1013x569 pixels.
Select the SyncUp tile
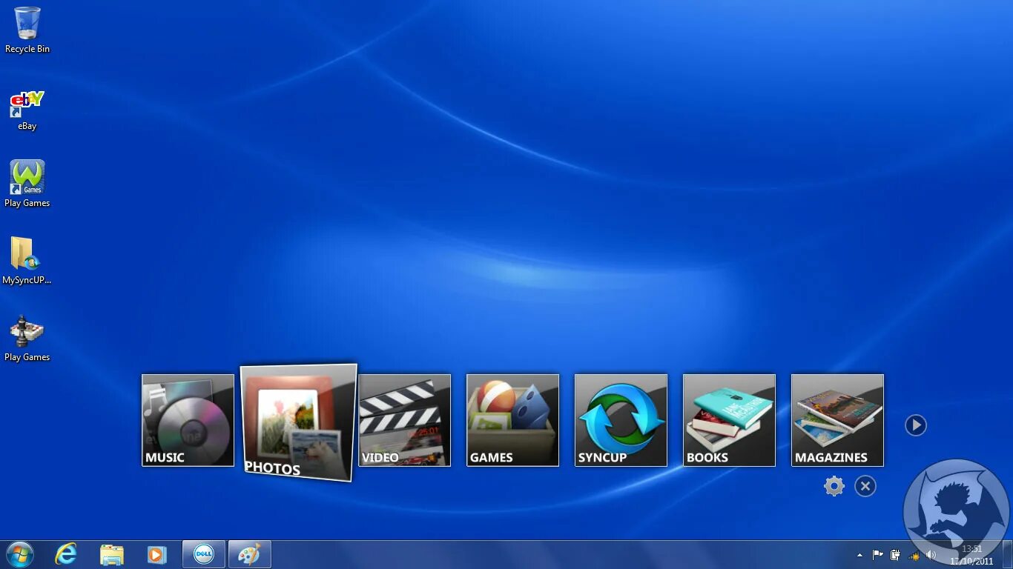point(621,420)
